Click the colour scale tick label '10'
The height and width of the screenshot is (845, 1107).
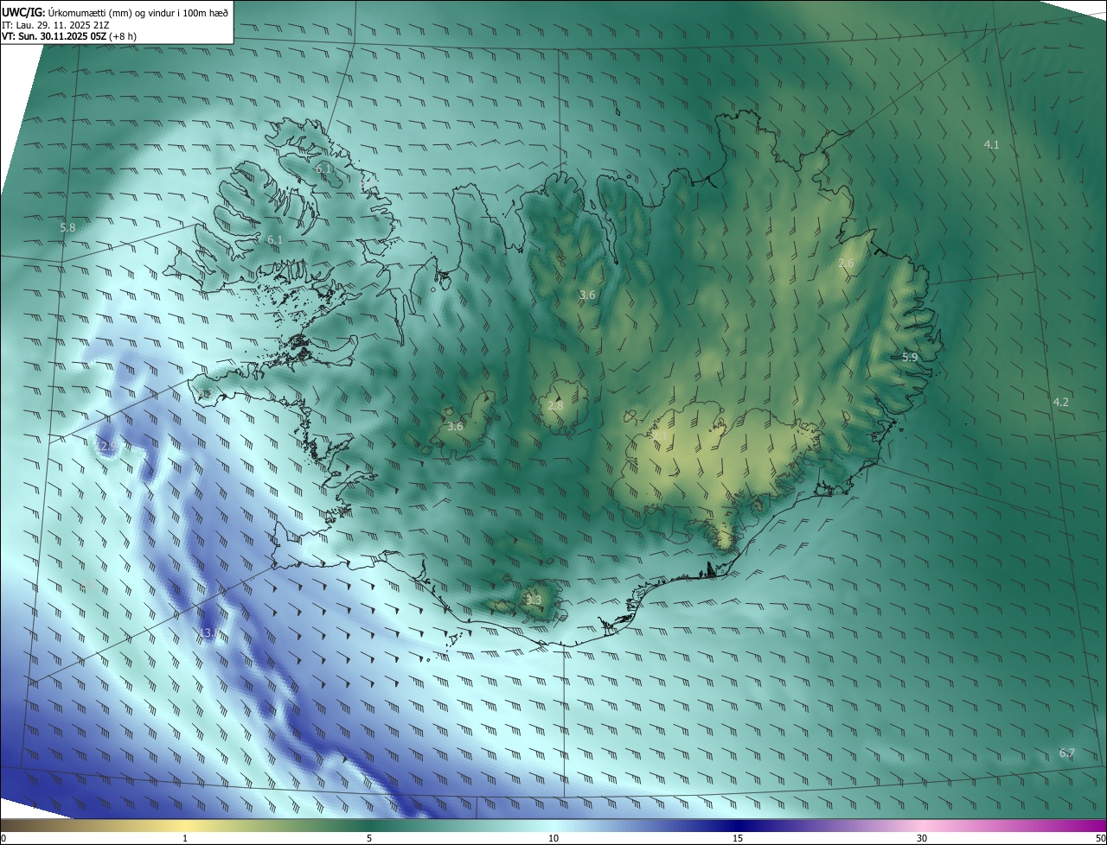[553, 838]
